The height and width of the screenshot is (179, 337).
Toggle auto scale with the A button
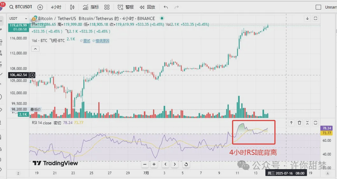(328, 173)
